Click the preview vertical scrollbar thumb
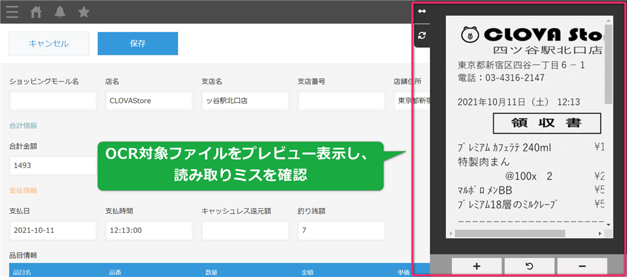 [608, 64]
